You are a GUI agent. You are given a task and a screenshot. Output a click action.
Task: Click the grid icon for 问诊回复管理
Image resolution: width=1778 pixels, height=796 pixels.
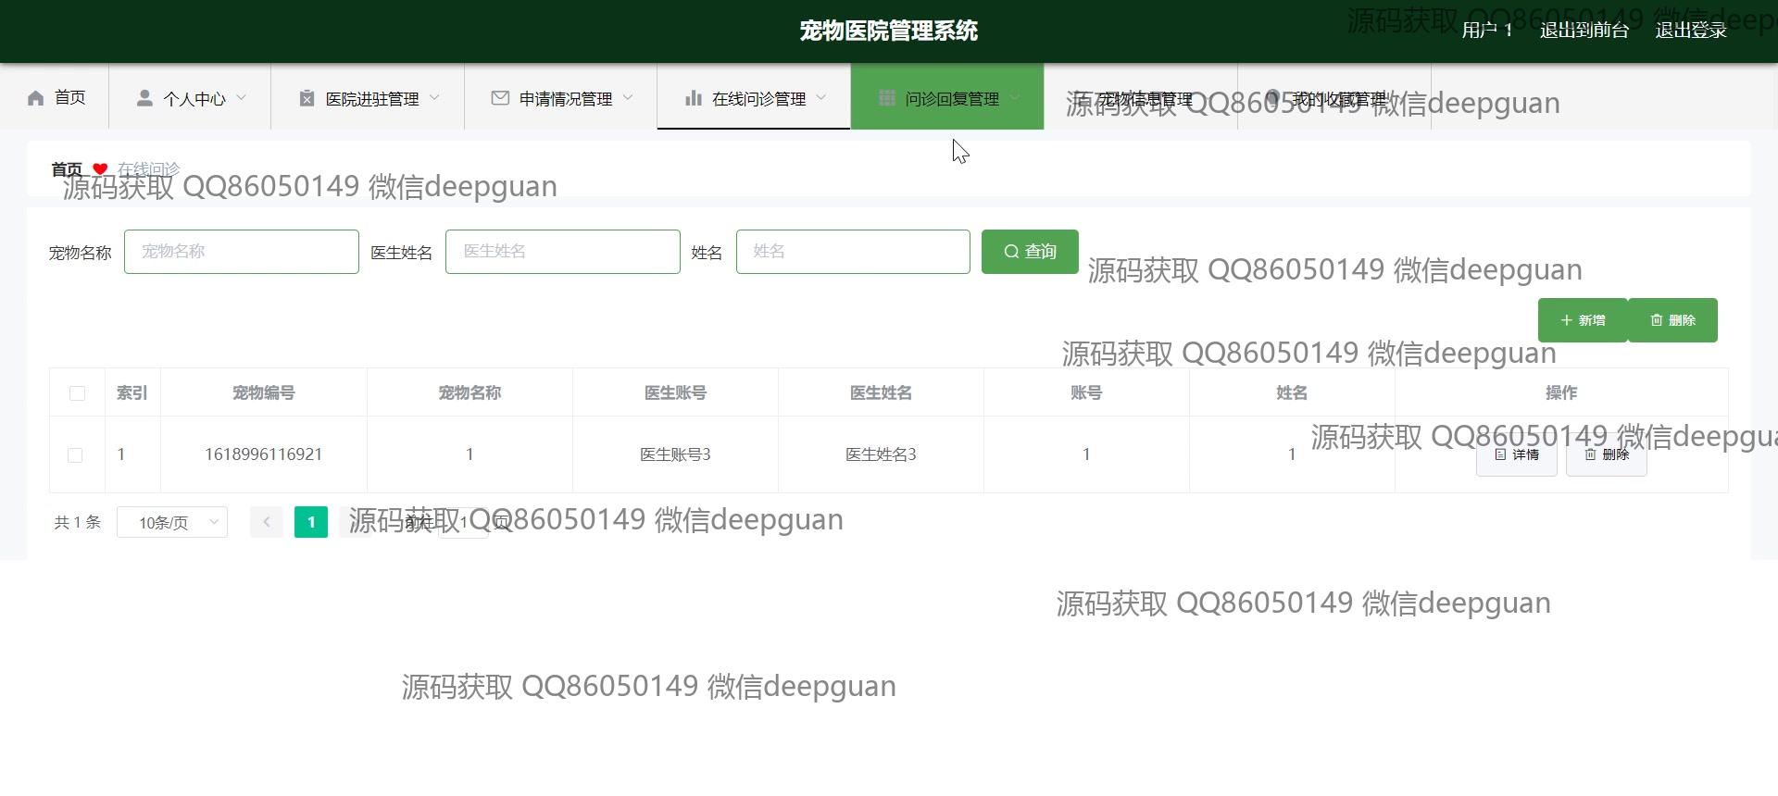tap(886, 98)
